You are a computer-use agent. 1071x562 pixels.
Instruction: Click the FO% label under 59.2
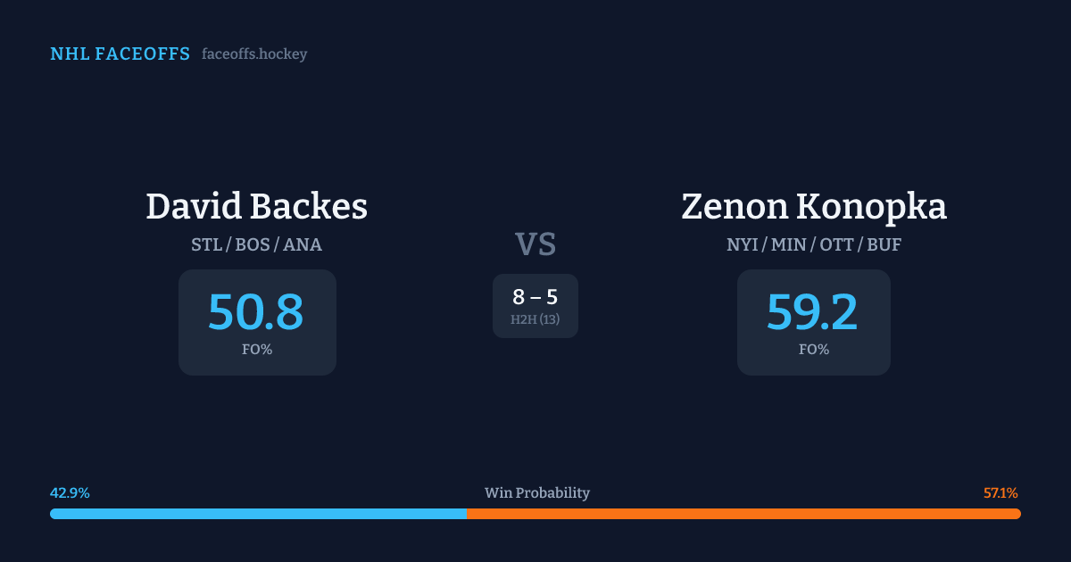click(814, 350)
